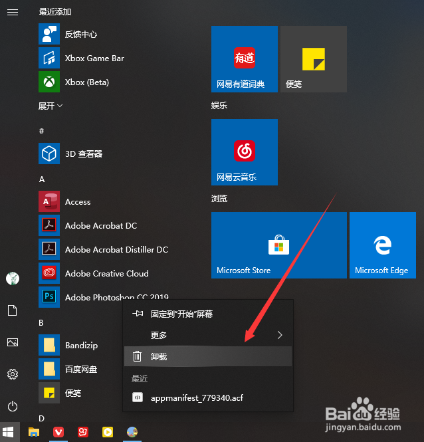The width and height of the screenshot is (424, 442).
Task: Open 便笺 sticky notes tile
Action: coord(314,59)
